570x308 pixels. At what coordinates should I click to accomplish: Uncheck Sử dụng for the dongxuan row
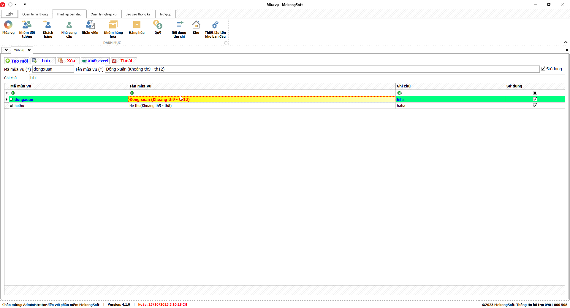point(535,99)
